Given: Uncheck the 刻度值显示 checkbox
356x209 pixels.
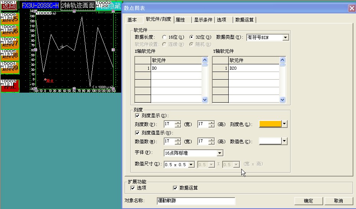Looking at the screenshot, I should click(x=138, y=133).
